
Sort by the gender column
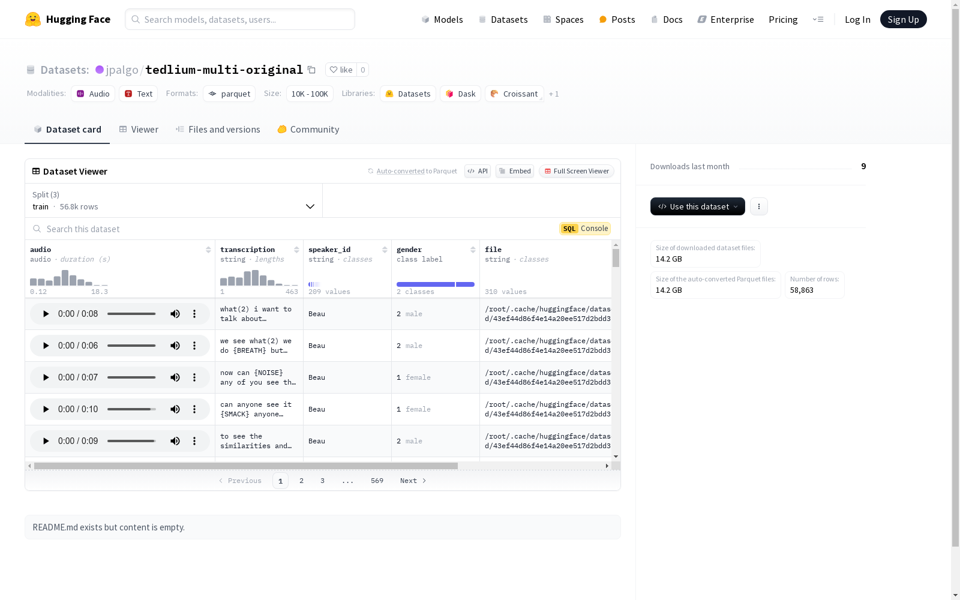pyautogui.click(x=473, y=250)
